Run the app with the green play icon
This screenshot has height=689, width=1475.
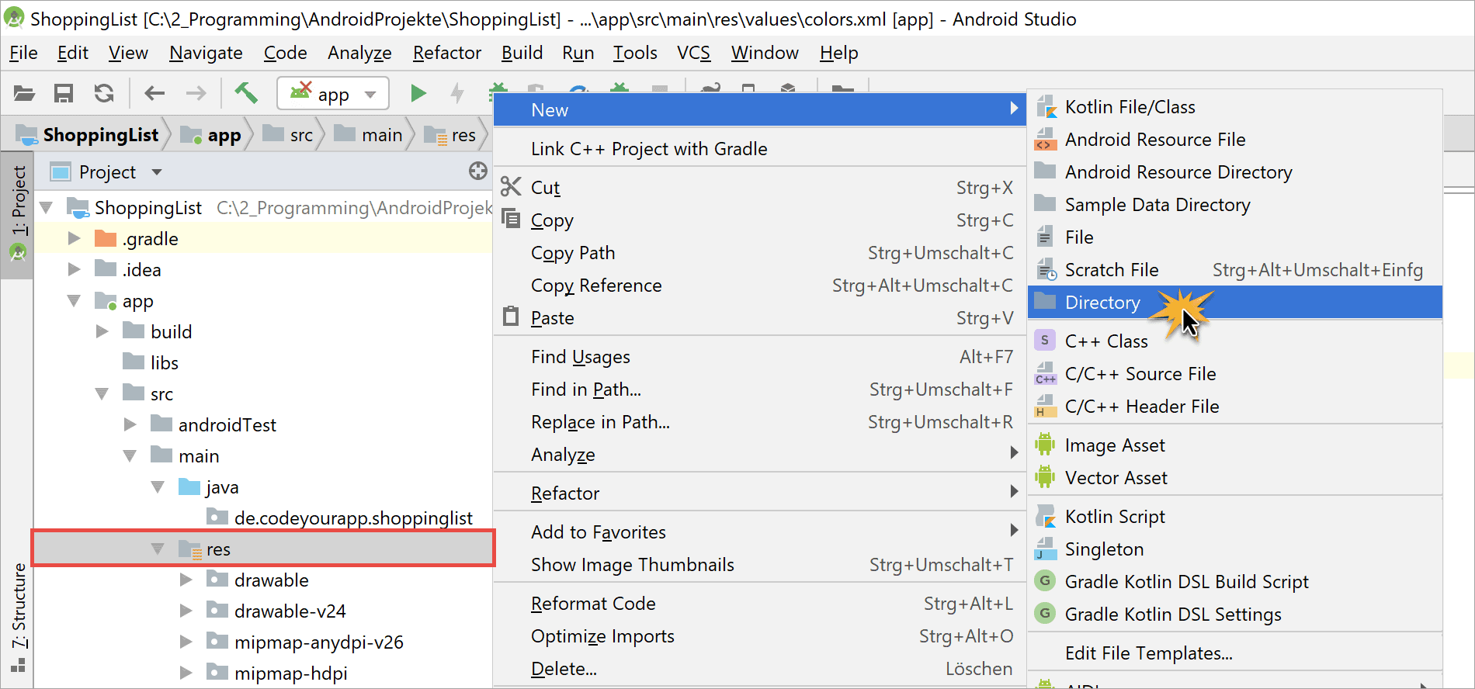click(418, 94)
